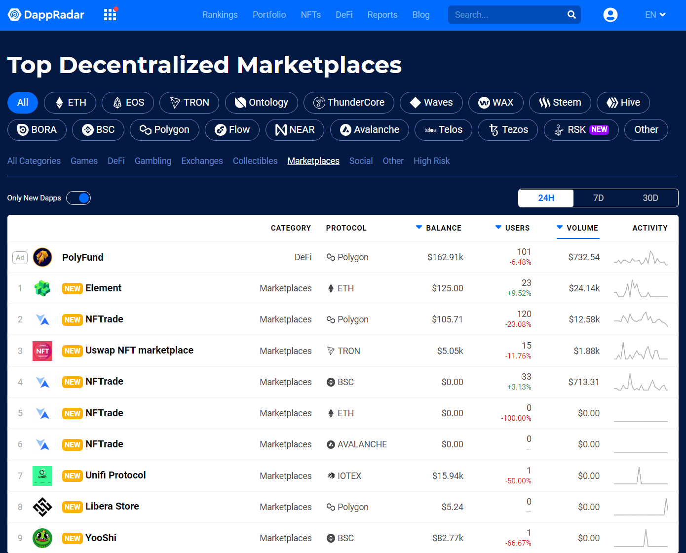The height and width of the screenshot is (553, 686).
Task: Select the 7D time period
Action: click(x=598, y=197)
